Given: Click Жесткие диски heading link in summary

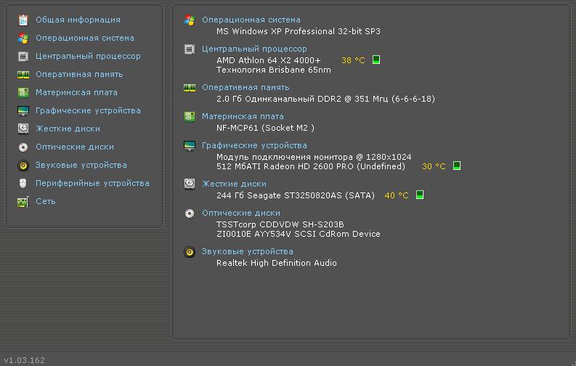Looking at the screenshot, I should pyautogui.click(x=235, y=184).
